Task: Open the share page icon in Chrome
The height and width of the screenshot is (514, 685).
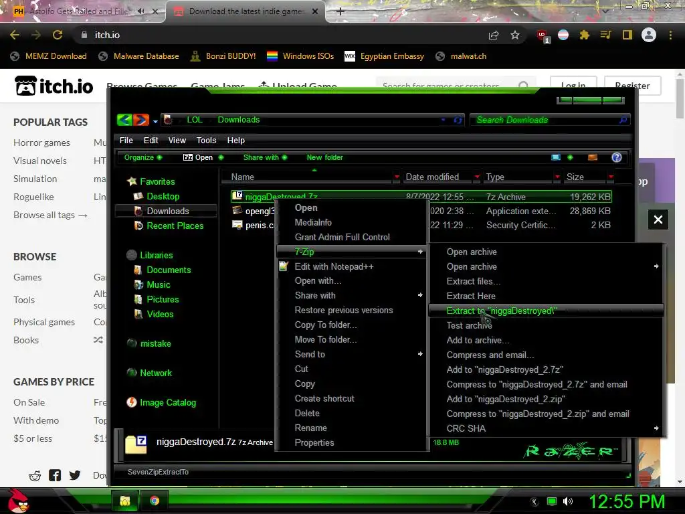Action: click(x=494, y=35)
